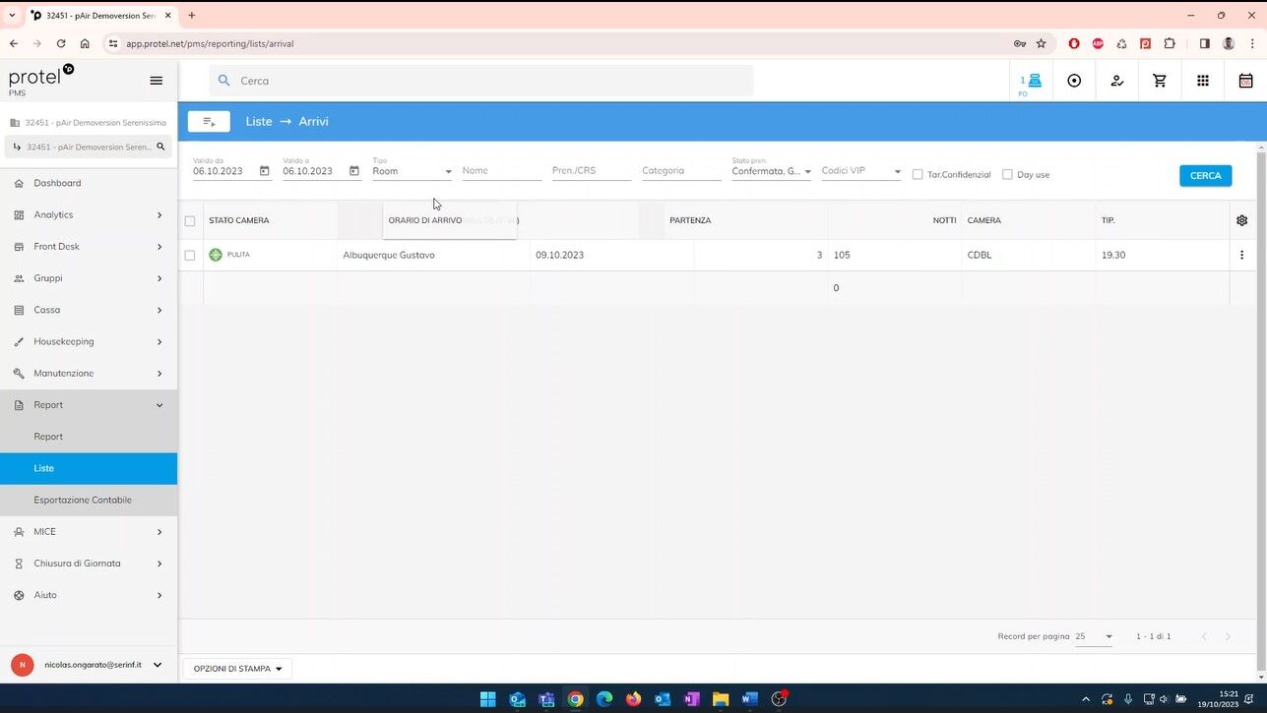Open the Tipo Room dropdown

(x=412, y=171)
